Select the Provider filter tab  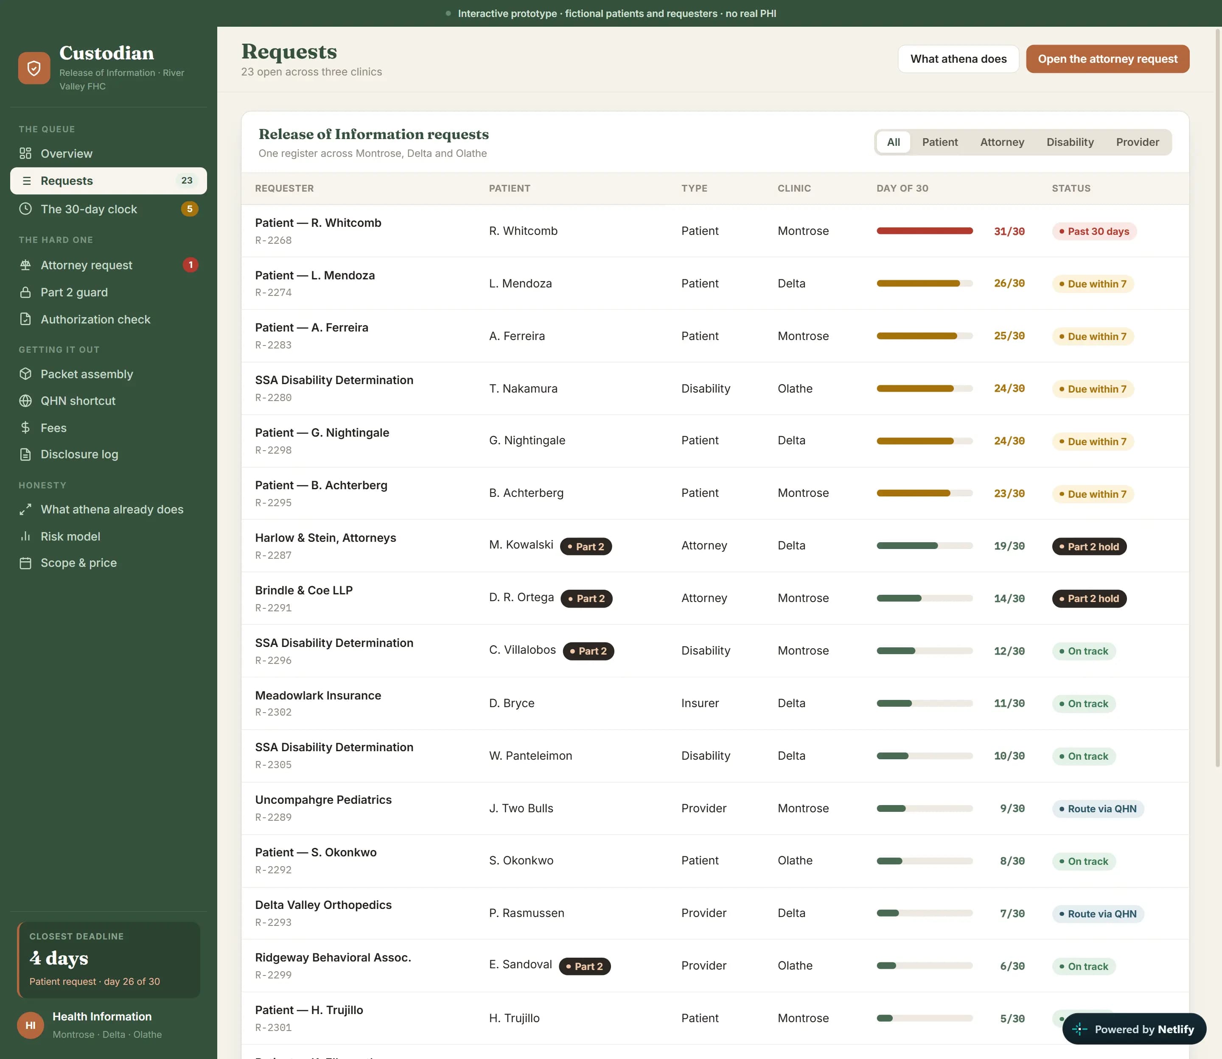click(1138, 142)
